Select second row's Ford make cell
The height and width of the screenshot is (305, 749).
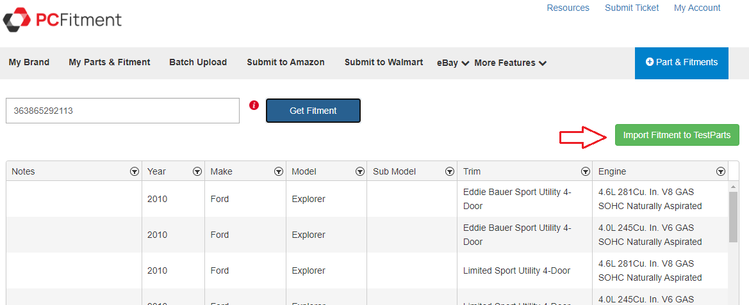[245, 235]
